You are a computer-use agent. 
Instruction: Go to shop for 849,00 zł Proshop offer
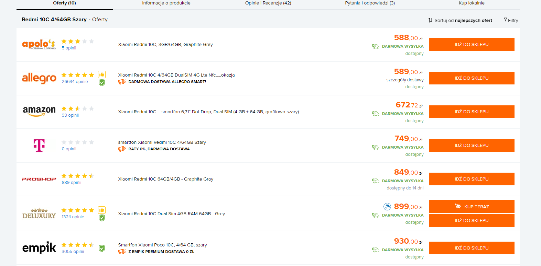tap(472, 179)
